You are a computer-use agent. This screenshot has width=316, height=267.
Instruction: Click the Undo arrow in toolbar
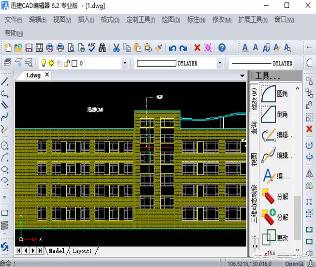(172, 48)
